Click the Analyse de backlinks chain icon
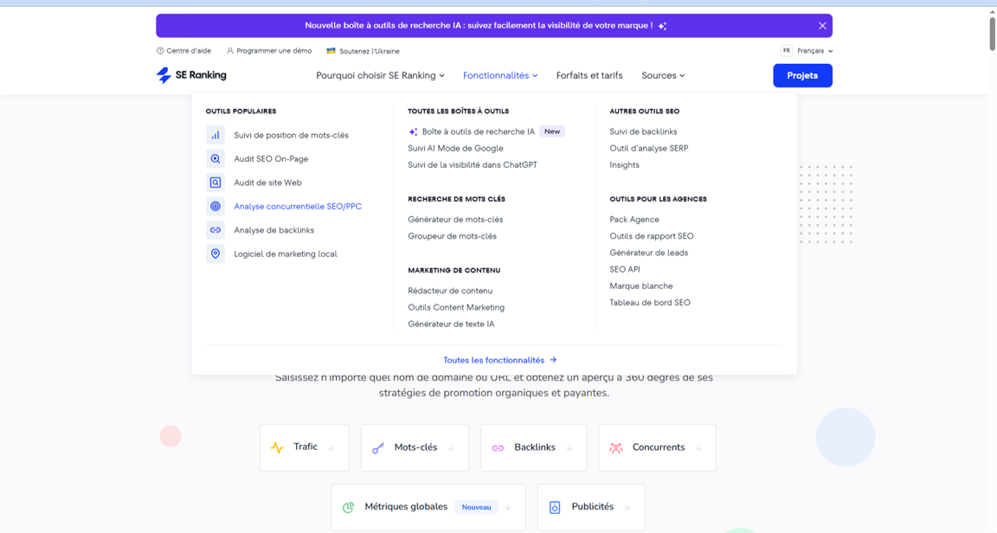The image size is (997, 533). pos(215,230)
